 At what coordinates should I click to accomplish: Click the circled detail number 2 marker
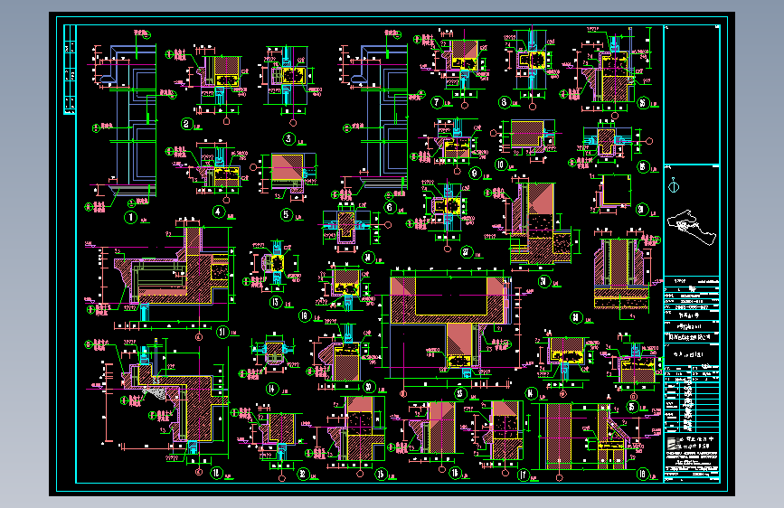[186, 124]
